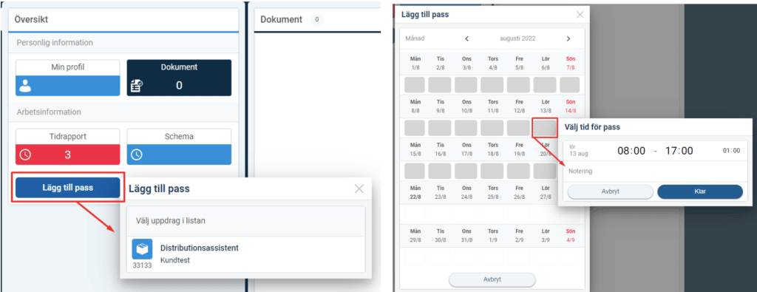Click the augusti 2022 month label
Screen dimensions: 757x292
pyautogui.click(x=517, y=38)
